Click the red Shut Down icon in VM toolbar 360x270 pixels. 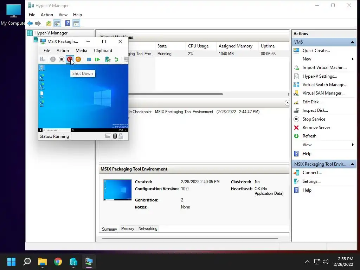(70, 59)
